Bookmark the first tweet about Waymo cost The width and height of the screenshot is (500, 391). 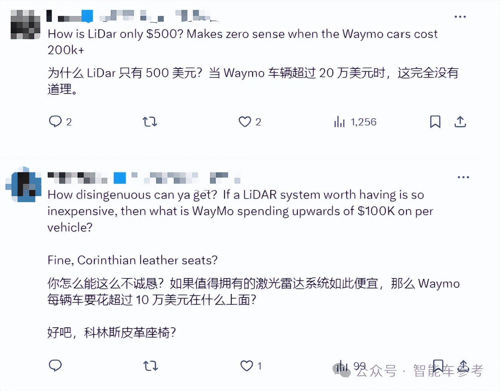435,122
